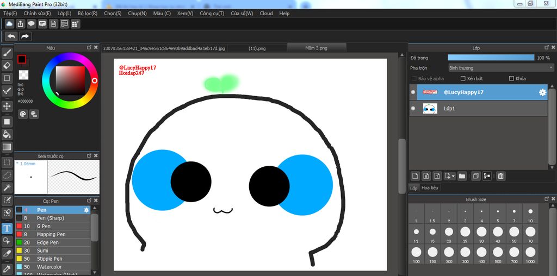Viewport: 557px width, 276px height.
Task: Select the Pen (Sharp) brush
Action: point(53,218)
